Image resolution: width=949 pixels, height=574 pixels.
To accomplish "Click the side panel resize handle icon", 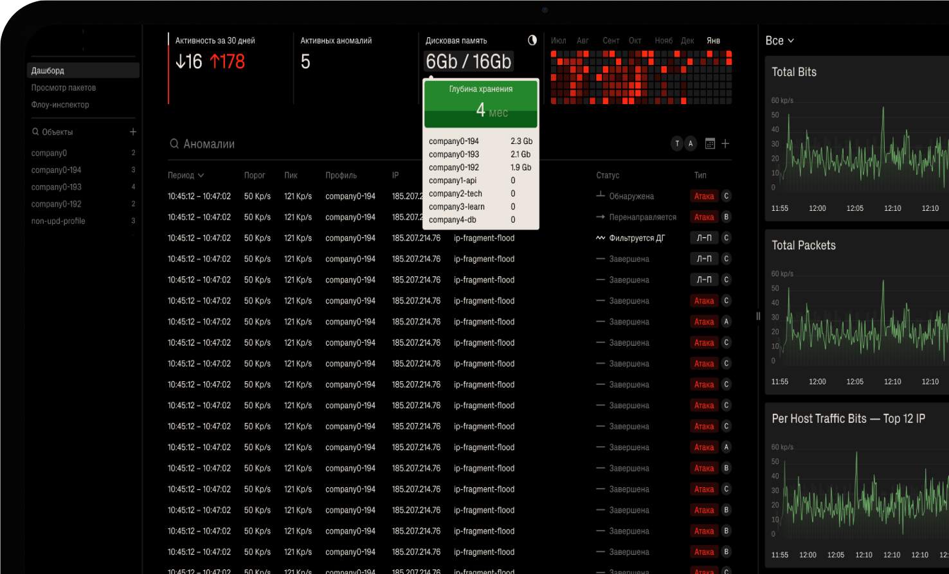I will point(758,316).
